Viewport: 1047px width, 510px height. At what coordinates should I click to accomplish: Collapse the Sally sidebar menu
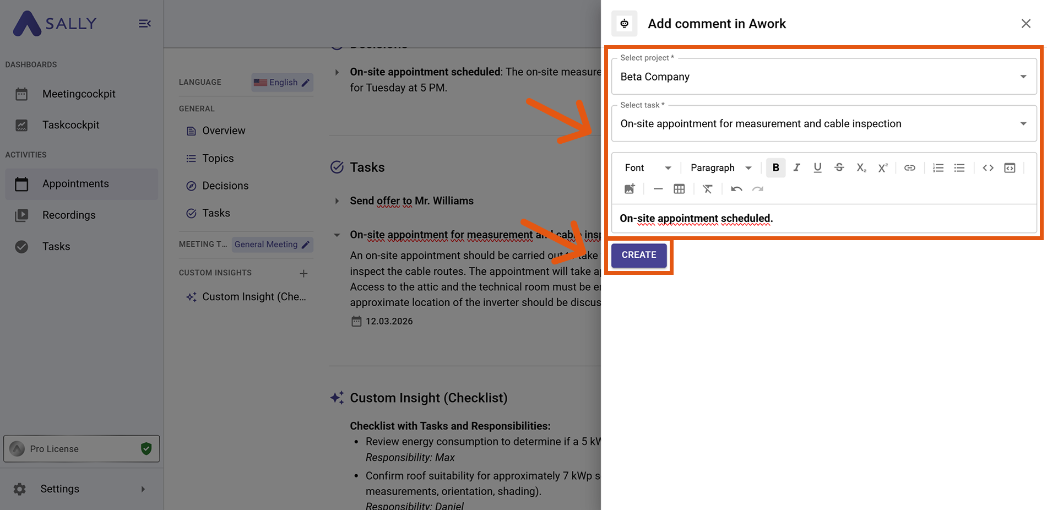(145, 24)
